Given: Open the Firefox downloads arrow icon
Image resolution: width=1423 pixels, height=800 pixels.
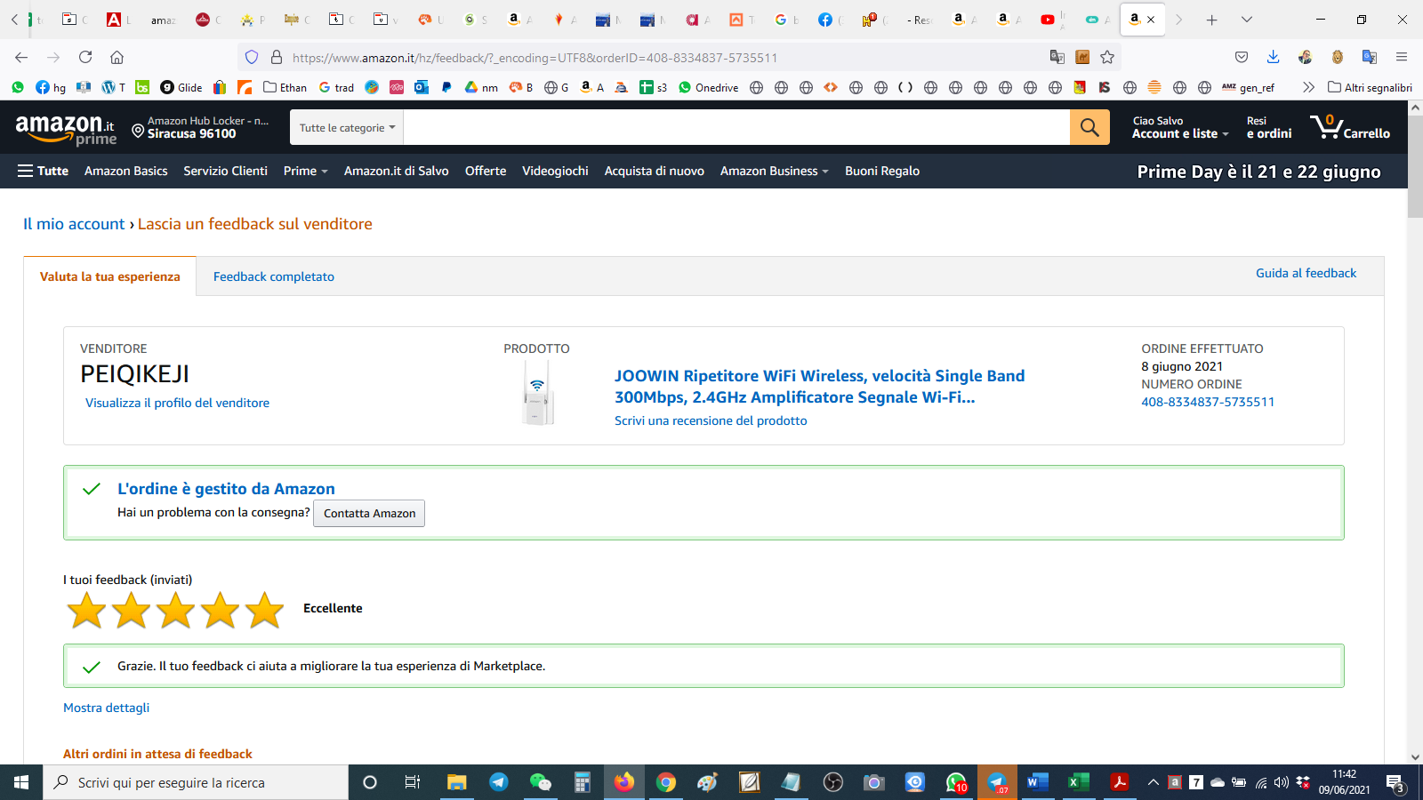Looking at the screenshot, I should [x=1273, y=57].
